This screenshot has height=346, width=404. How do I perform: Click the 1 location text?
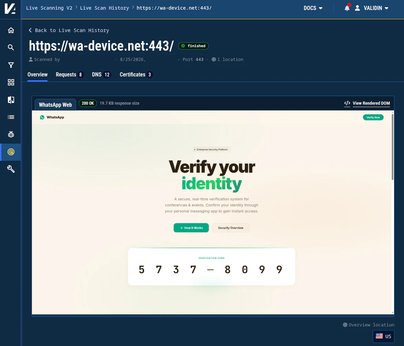tap(230, 59)
